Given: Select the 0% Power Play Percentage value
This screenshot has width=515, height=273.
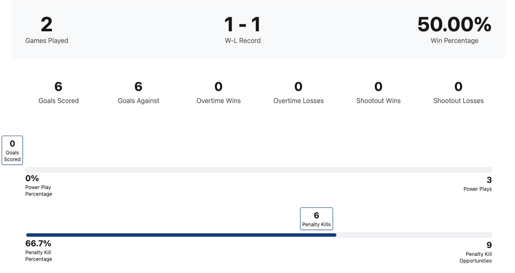Looking at the screenshot, I should click(x=32, y=179).
